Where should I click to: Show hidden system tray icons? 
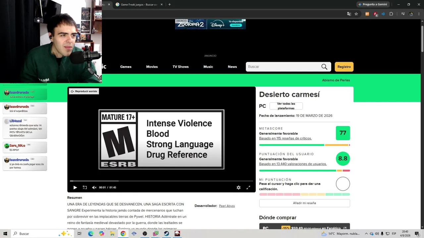[x=366, y=234]
